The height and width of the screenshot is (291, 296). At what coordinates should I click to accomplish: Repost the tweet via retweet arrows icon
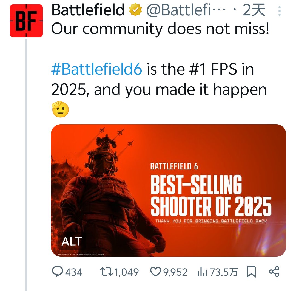click(x=106, y=272)
